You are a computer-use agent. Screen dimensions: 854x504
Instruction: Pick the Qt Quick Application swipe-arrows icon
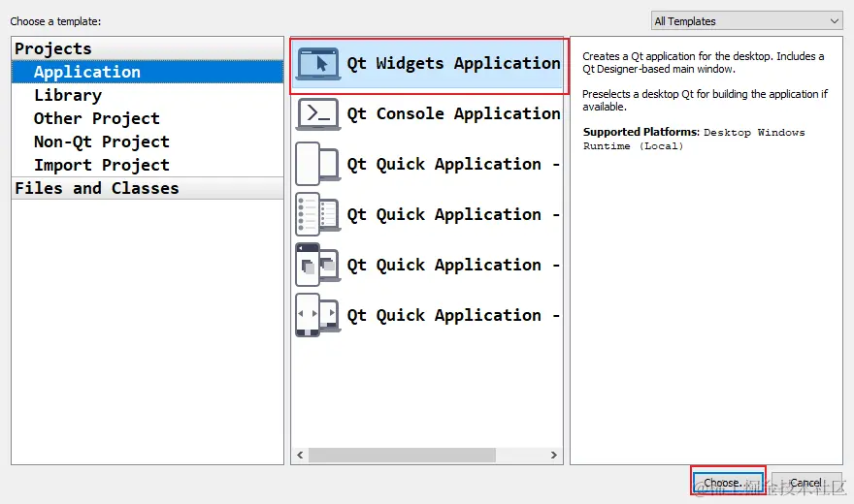[318, 315]
